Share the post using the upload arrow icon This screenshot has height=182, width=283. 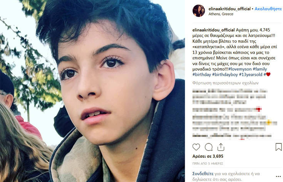point(221,147)
